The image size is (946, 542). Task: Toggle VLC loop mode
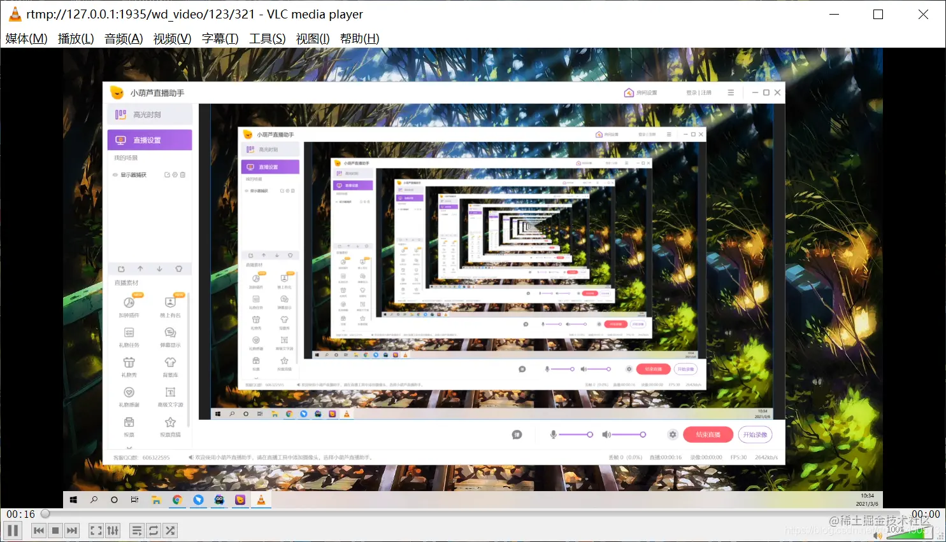coord(154,531)
